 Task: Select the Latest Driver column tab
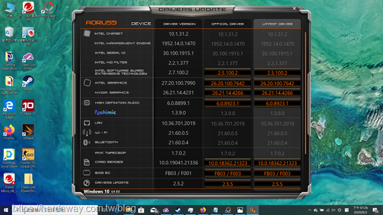(x=277, y=24)
